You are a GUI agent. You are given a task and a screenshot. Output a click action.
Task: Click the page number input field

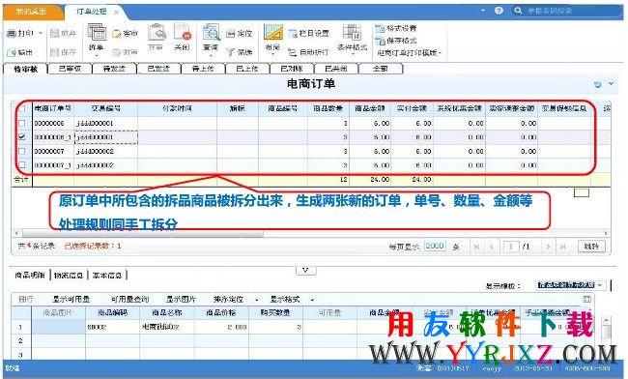(511, 247)
